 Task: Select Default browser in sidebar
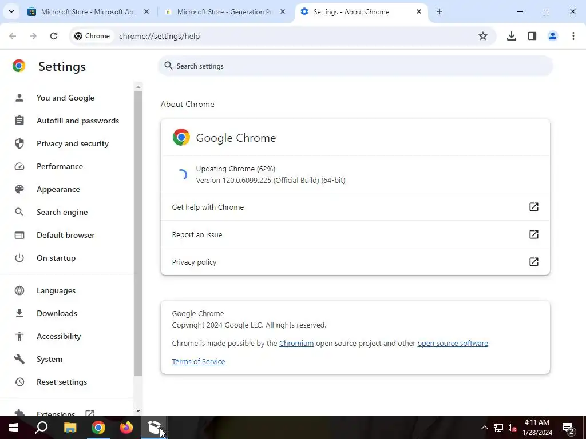pyautogui.click(x=65, y=235)
